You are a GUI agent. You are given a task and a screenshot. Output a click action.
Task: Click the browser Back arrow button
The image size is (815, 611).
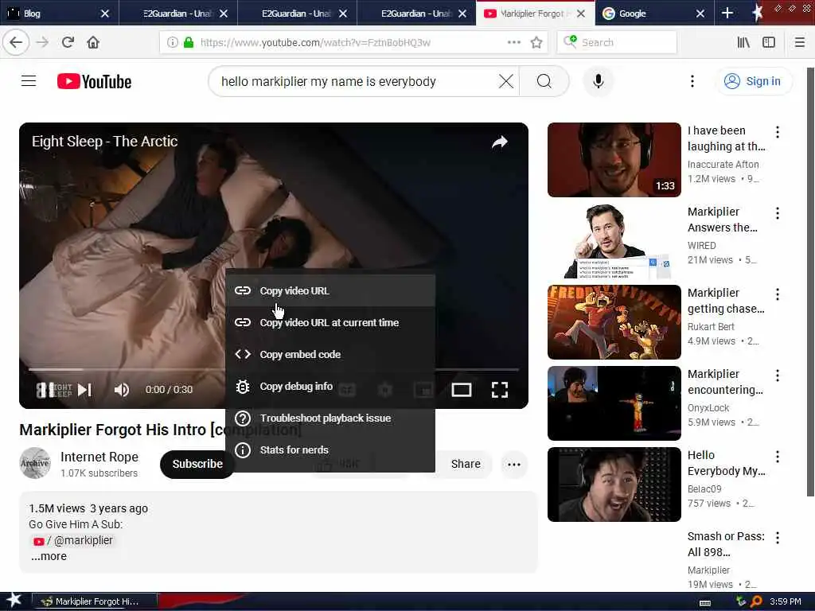point(16,42)
